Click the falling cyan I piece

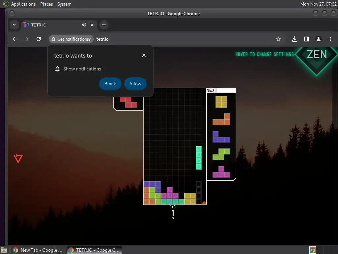[x=199, y=158]
